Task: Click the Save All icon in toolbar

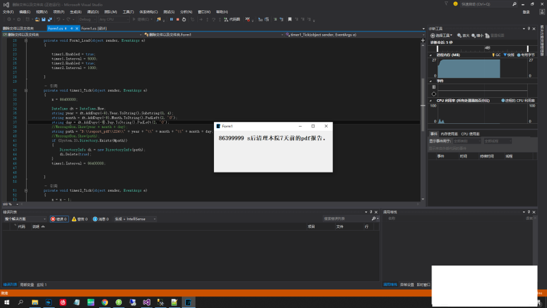Action: 50,20
